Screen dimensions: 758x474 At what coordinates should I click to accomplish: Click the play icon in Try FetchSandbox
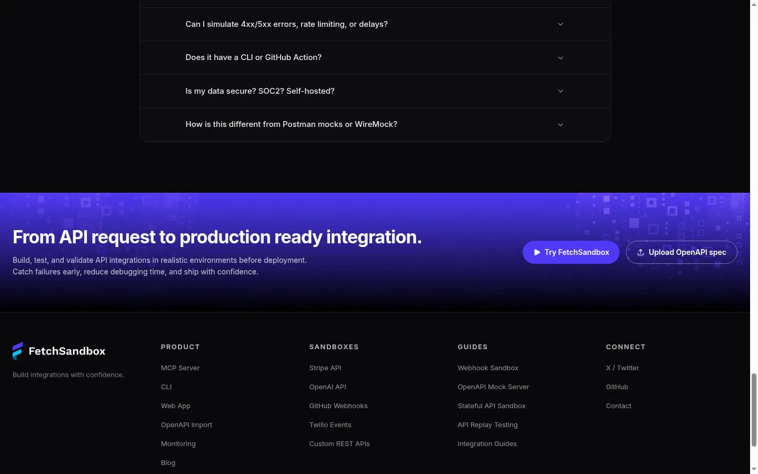537,252
